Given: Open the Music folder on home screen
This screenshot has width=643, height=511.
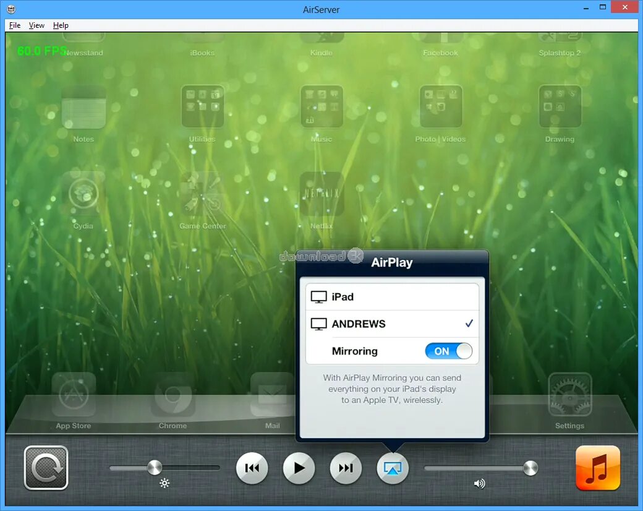Looking at the screenshot, I should coord(322,106).
